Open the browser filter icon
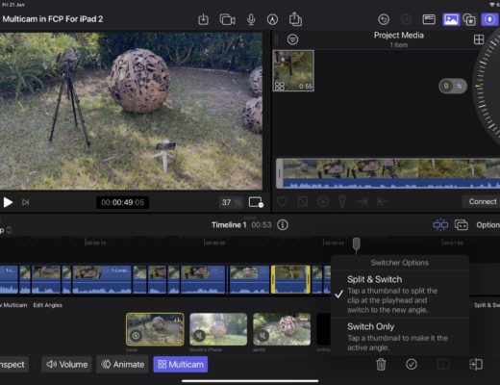Screen dimensions: 500x385 [292, 39]
